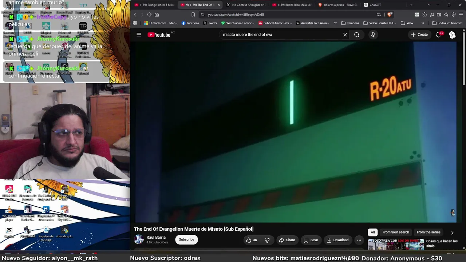This screenshot has width=466, height=262.
Task: Open Todos los favoritos folder
Action: point(447,23)
